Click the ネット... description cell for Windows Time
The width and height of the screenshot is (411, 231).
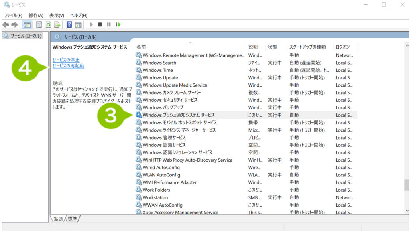coord(255,70)
